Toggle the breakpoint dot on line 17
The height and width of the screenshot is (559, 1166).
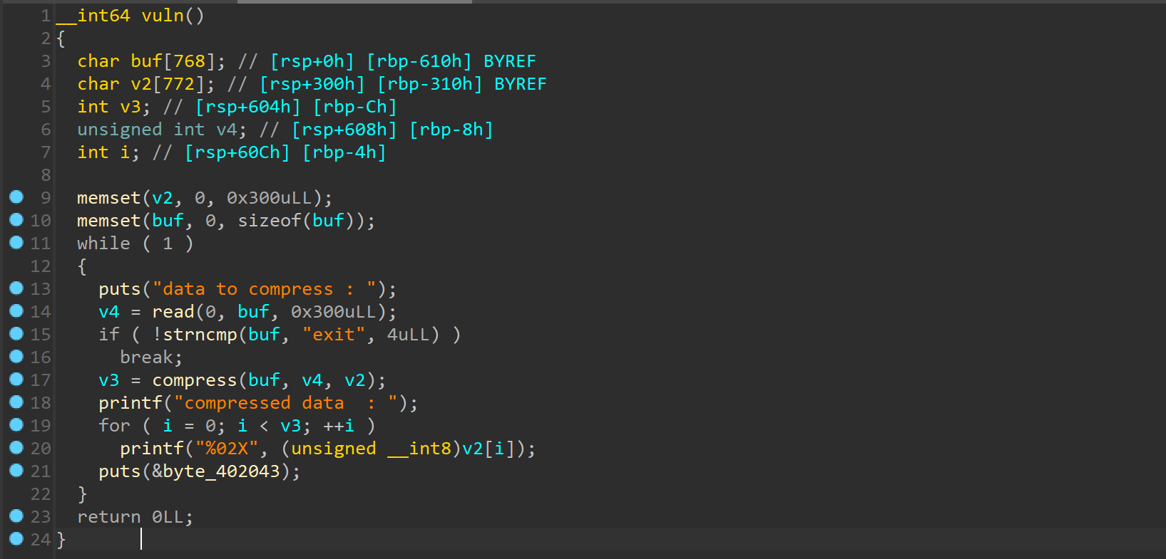(16, 380)
